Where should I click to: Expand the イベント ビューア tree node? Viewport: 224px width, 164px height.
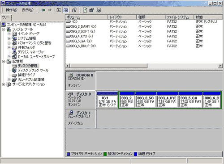(x=9, y=34)
